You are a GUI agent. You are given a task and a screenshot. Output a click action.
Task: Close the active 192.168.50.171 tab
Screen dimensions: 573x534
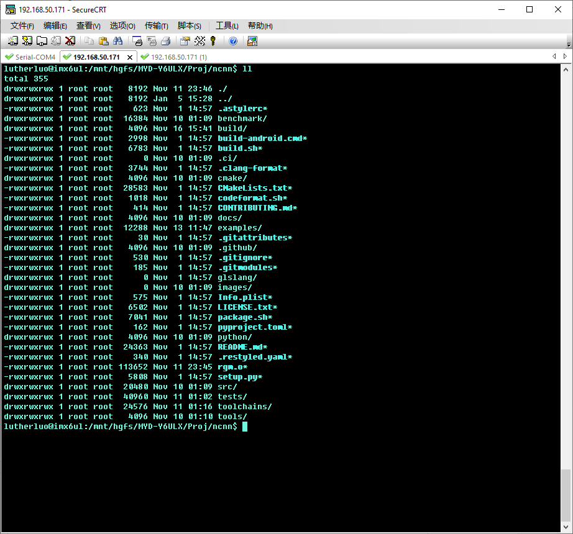click(x=129, y=57)
